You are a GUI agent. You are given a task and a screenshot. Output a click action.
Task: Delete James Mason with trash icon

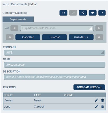click(x=103, y=100)
